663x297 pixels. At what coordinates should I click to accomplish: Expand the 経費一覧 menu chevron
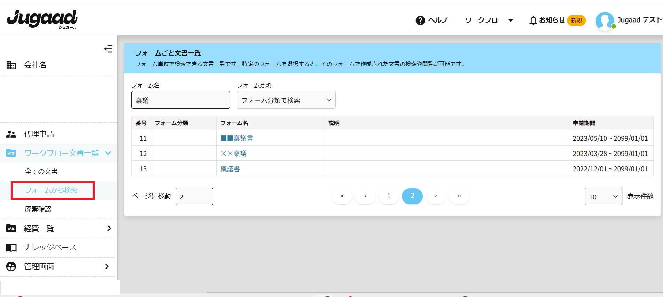(109, 228)
